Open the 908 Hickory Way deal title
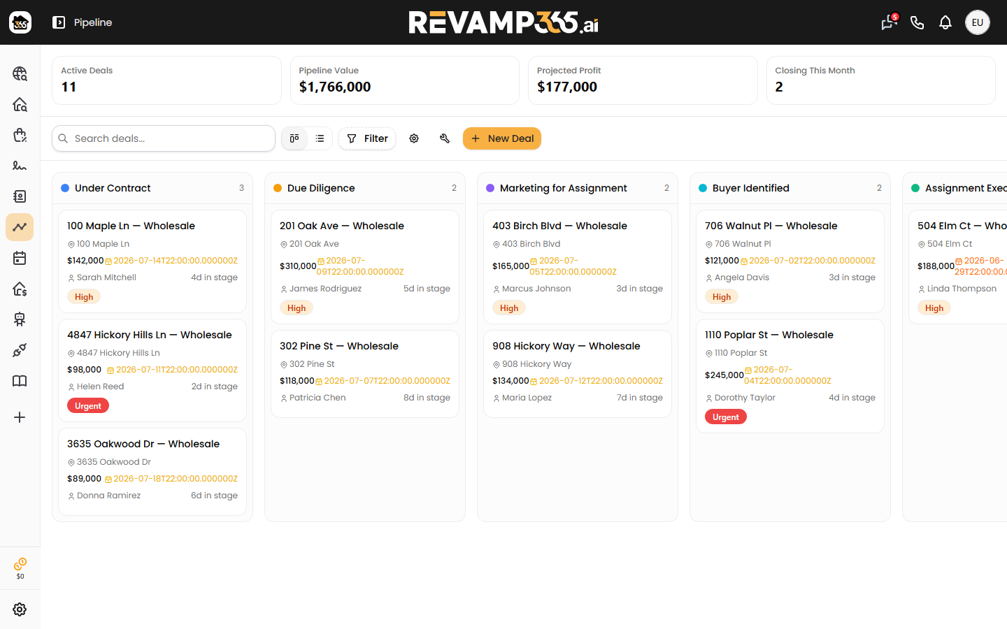 coord(566,346)
